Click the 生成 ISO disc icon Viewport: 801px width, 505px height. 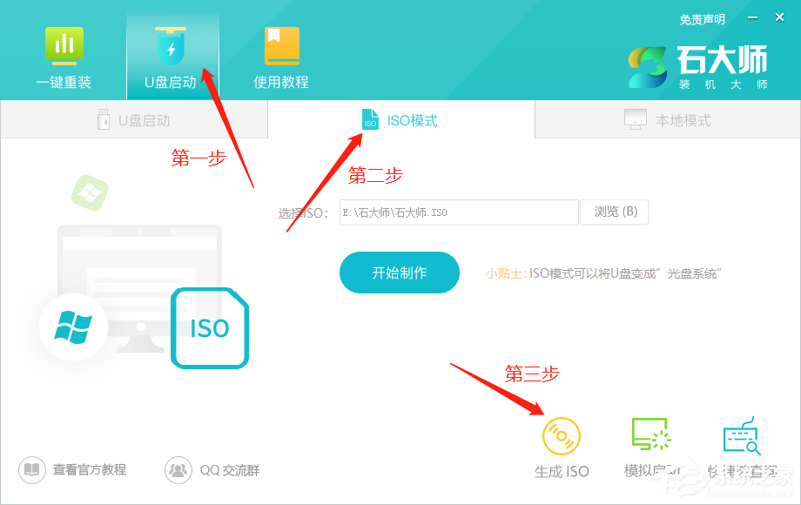click(x=562, y=436)
